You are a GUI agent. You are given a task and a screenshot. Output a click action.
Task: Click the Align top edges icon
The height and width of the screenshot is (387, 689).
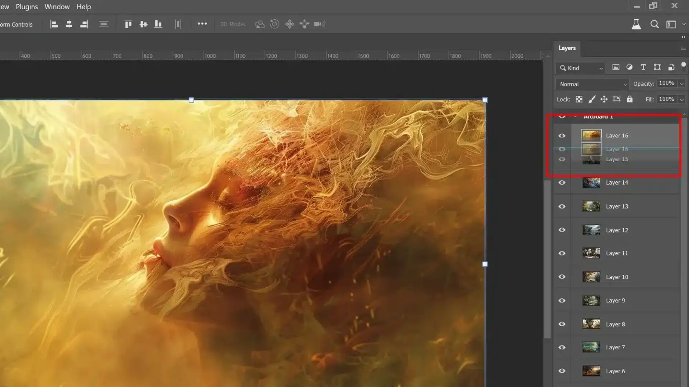point(128,24)
